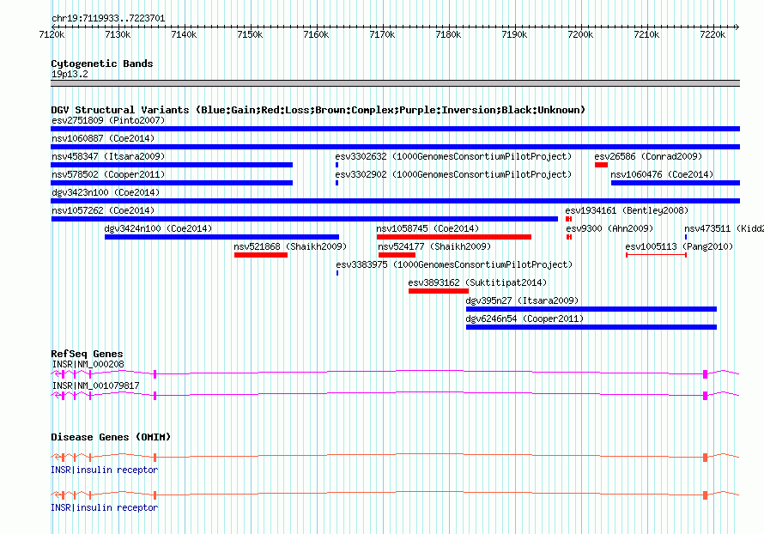Click the dgv3424n100 (Coe2014) label
This screenshot has width=764, height=534.
[x=158, y=228]
